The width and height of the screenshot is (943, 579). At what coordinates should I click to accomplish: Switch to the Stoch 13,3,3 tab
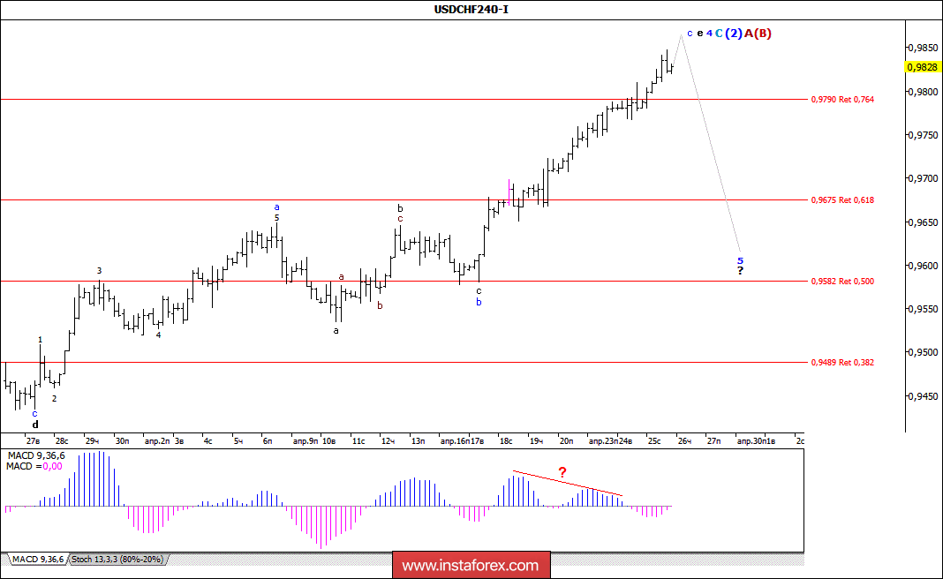[117, 560]
